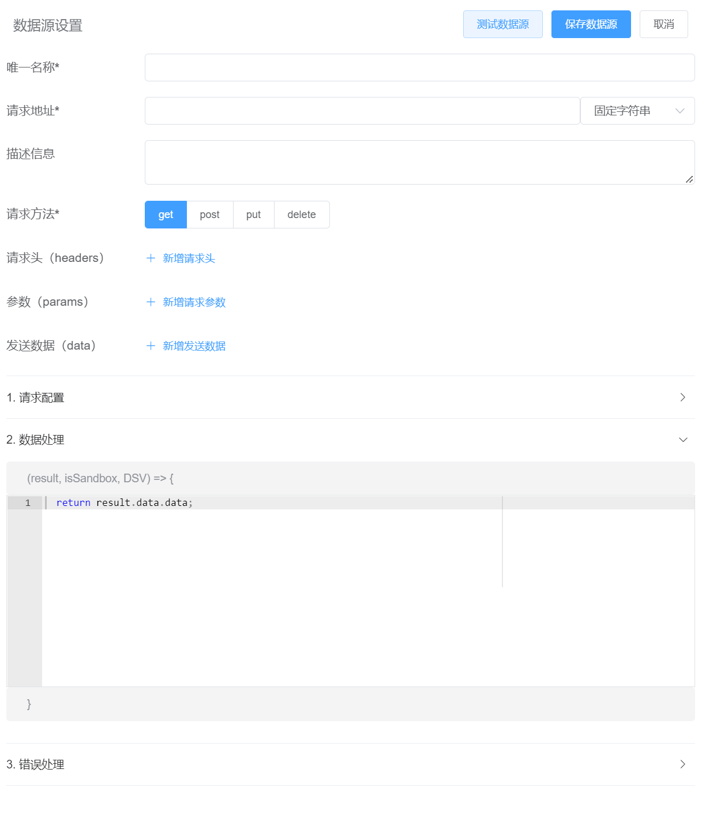This screenshot has height=814, width=702.
Task: Grab the textarea resize handle
Action: click(689, 179)
